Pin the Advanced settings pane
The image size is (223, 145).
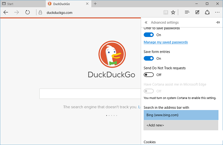218,22
